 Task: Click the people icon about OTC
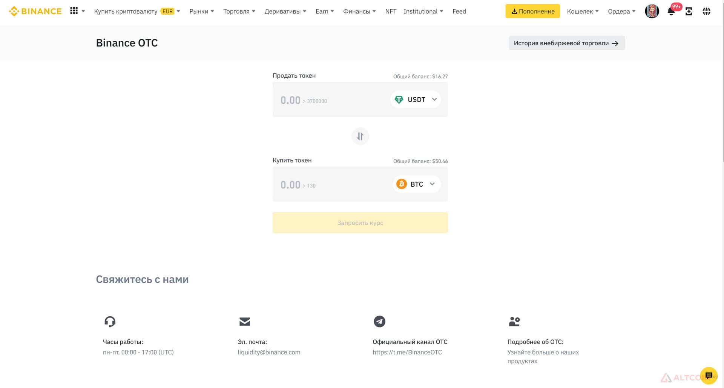(x=514, y=322)
